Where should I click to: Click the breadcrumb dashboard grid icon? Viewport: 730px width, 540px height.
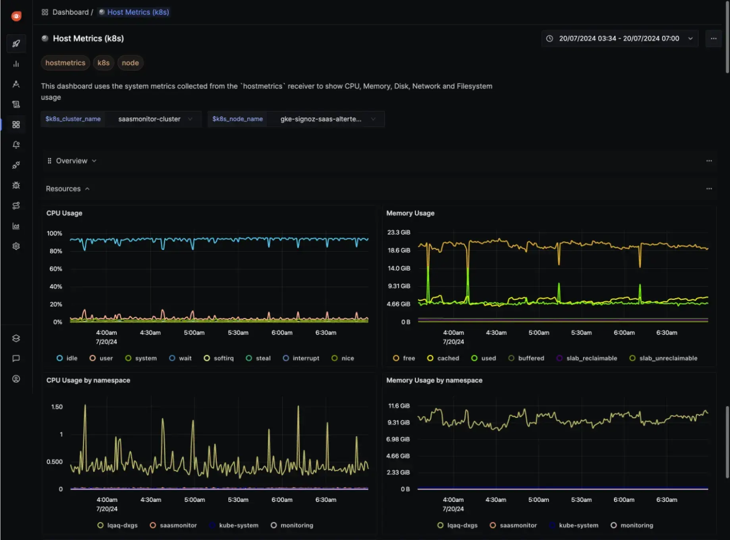(45, 12)
